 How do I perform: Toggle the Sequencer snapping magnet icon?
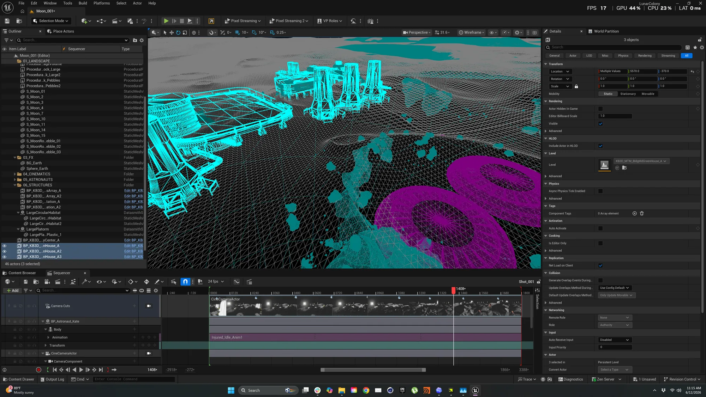tap(185, 282)
